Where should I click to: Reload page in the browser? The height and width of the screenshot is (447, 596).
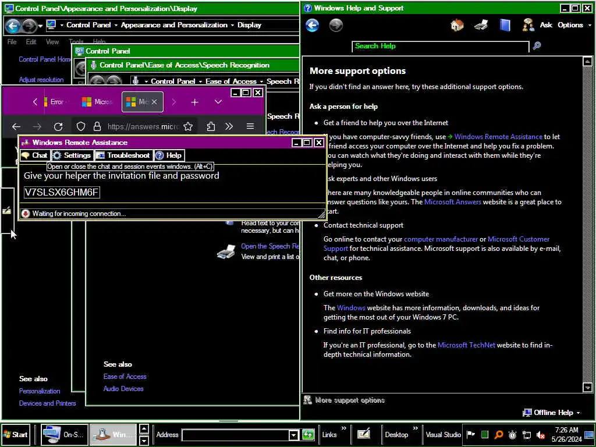tap(58, 126)
